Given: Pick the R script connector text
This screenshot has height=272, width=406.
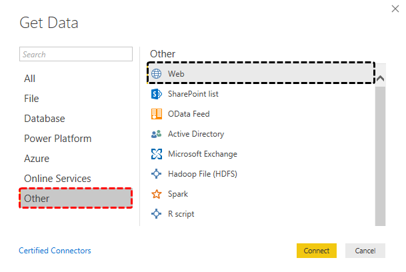Looking at the screenshot, I should click(181, 214).
